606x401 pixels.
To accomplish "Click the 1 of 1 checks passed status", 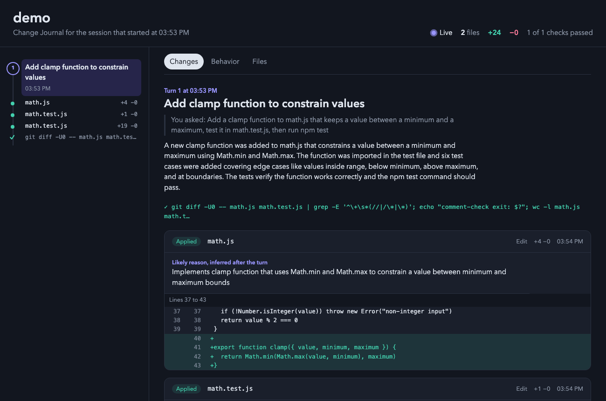I will 560,33.
